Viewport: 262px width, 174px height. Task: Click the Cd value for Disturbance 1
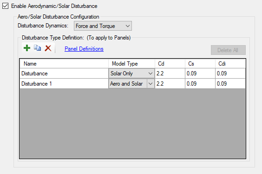[x=170, y=83]
